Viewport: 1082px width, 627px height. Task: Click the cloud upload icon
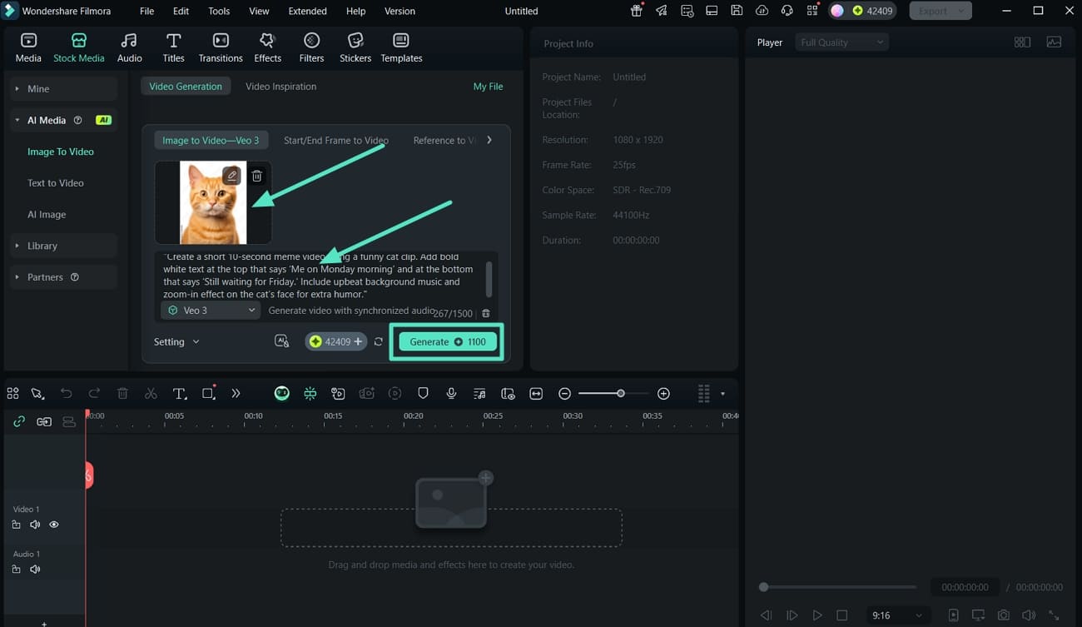(x=762, y=11)
